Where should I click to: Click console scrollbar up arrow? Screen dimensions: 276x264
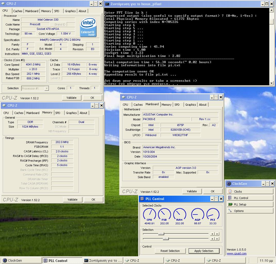[x=271, y=10]
